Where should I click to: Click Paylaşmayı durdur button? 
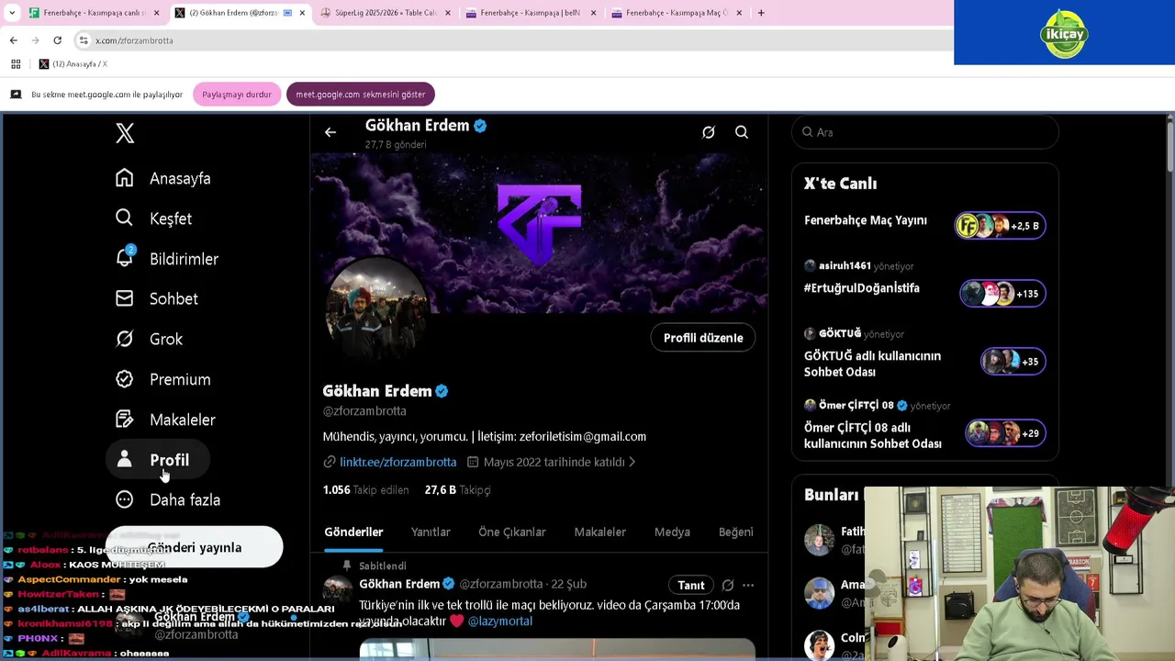(237, 95)
